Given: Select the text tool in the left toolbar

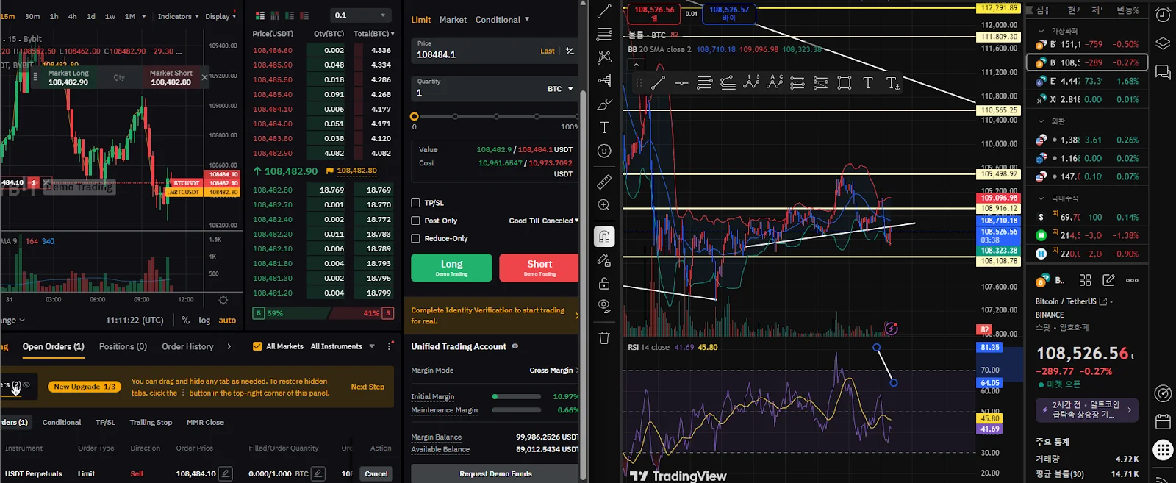Looking at the screenshot, I should point(604,127).
